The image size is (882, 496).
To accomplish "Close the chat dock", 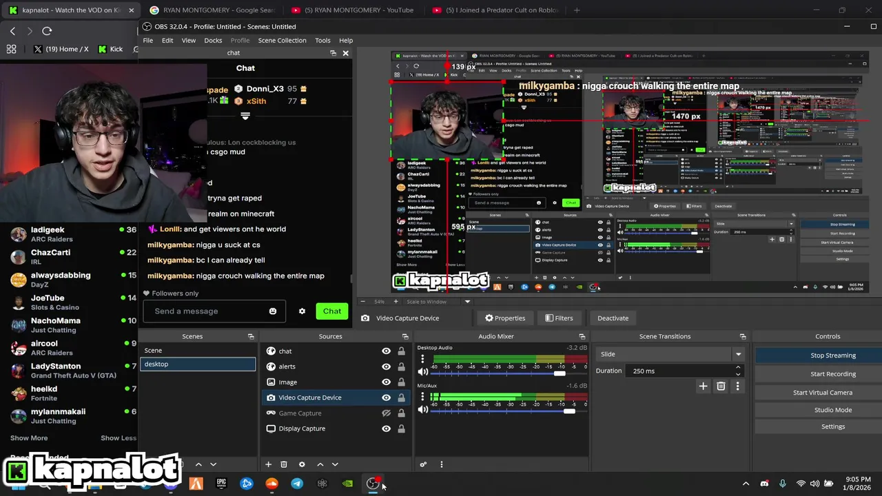I will tap(346, 53).
